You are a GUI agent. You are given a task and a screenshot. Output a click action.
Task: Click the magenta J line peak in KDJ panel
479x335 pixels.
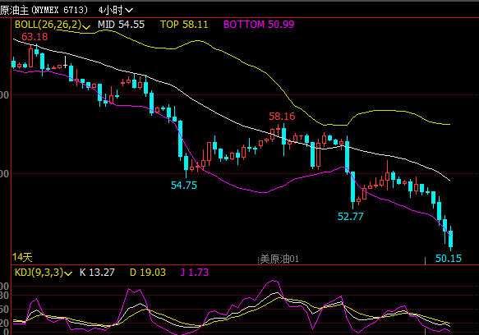[x=274, y=281]
